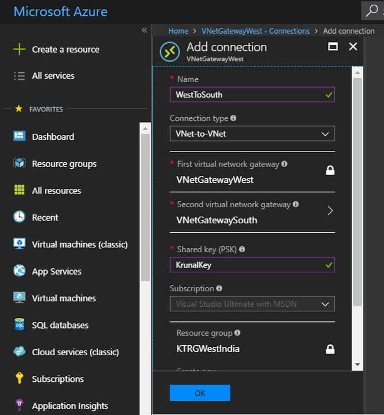Click the green plus Create a resource icon
The height and width of the screenshot is (415, 384).
[19, 49]
